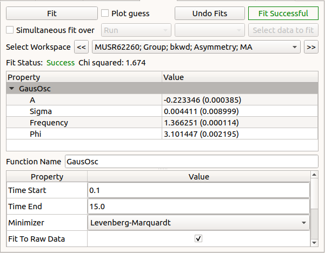Collapse the GausOsc function tree
The height and width of the screenshot is (253, 325).
click(12, 89)
